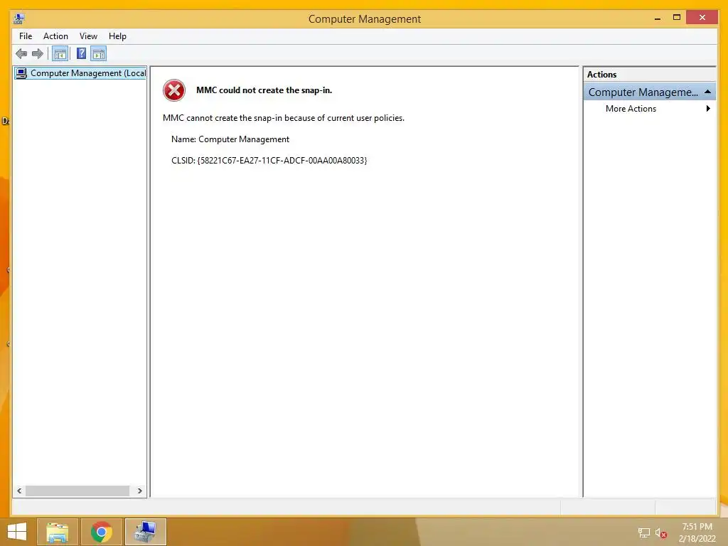Select Computer Management (Local) tree node

point(80,73)
